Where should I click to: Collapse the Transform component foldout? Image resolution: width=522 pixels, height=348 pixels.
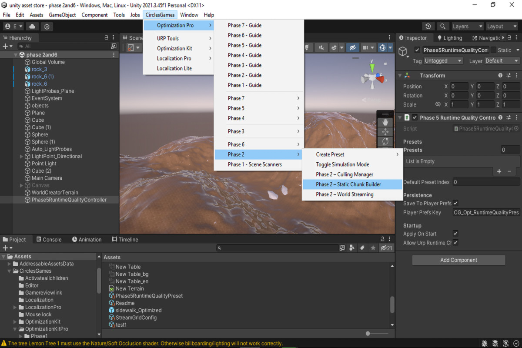pyautogui.click(x=400, y=76)
